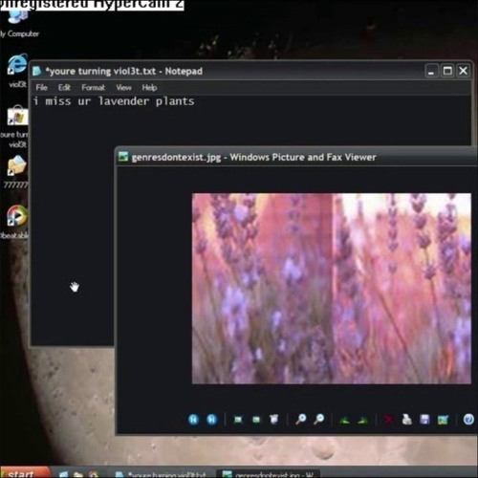Click Picture and Fax Viewer title bar
The width and height of the screenshot is (478, 478).
pos(296,157)
